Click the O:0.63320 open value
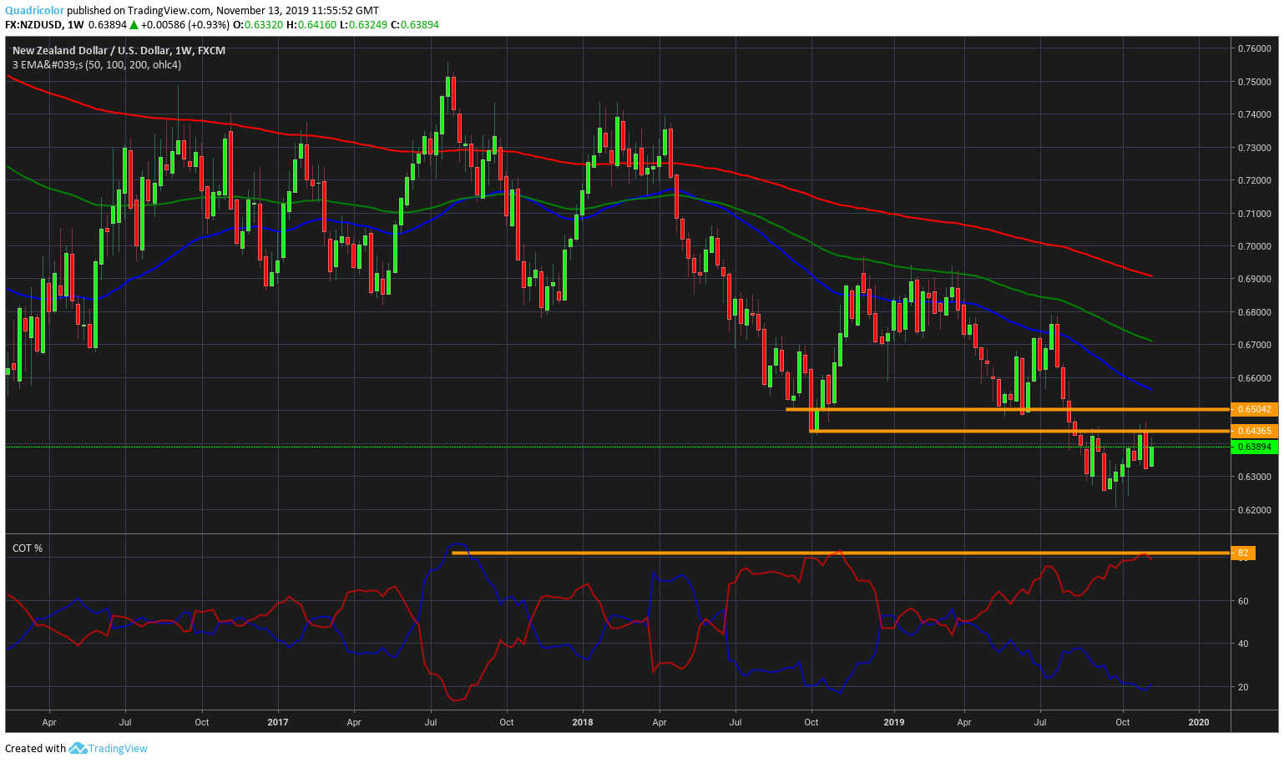The image size is (1284, 763). pyautogui.click(x=258, y=25)
